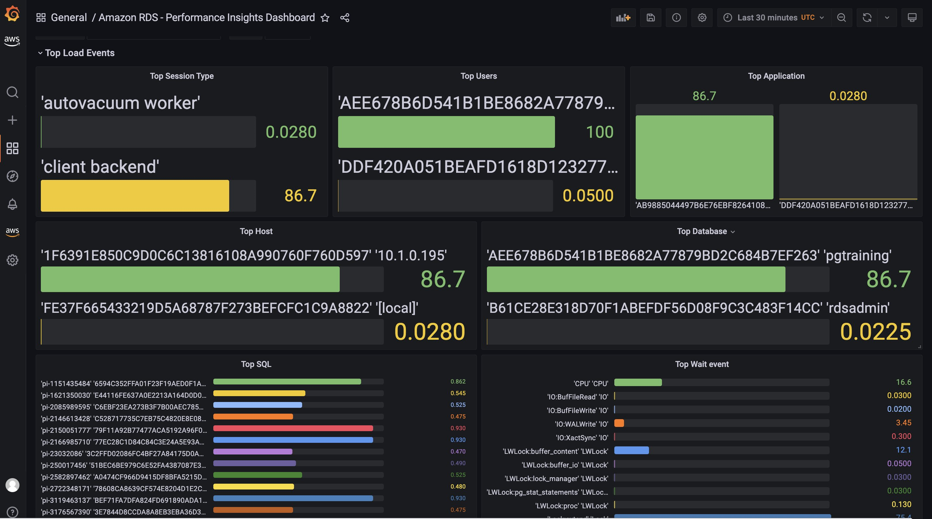This screenshot has width=932, height=519.
Task: Click the Create plus icon in sidebar
Action: 12,120
